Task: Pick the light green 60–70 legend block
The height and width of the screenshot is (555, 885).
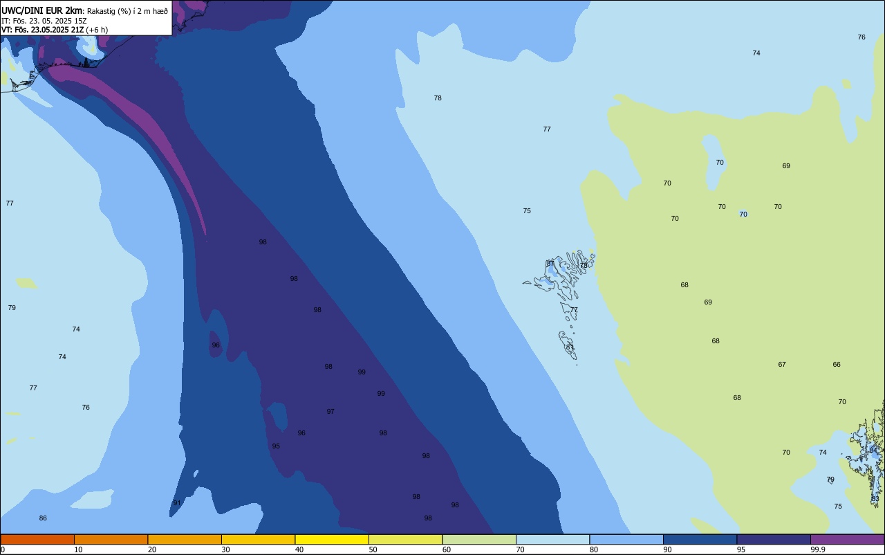Action: click(479, 539)
